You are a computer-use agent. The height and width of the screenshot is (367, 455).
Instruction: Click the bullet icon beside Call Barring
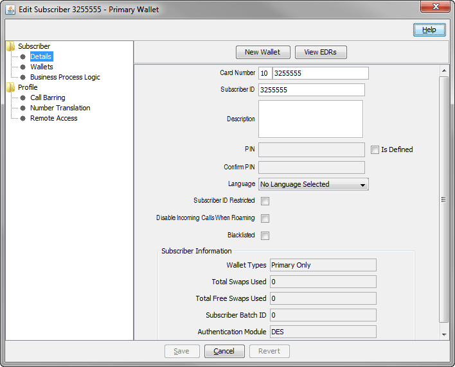point(23,98)
